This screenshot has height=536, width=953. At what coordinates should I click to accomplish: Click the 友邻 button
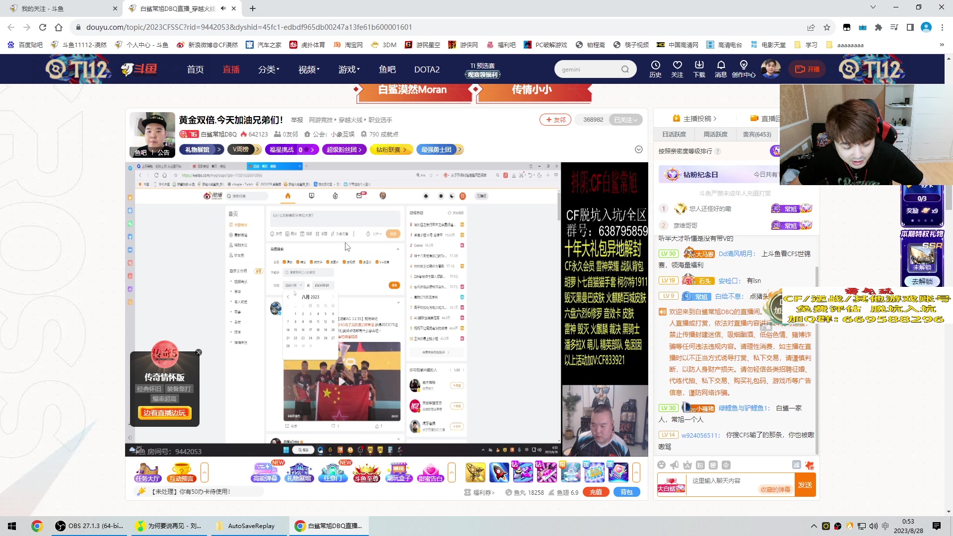(555, 120)
